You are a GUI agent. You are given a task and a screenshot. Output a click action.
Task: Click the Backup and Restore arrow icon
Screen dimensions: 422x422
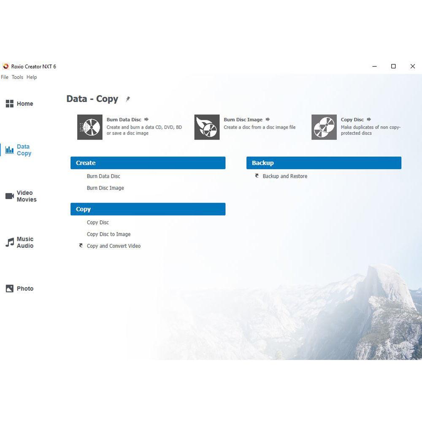[x=257, y=176]
